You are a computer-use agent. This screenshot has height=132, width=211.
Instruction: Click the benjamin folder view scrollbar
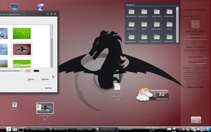pyautogui.click(x=177, y=25)
